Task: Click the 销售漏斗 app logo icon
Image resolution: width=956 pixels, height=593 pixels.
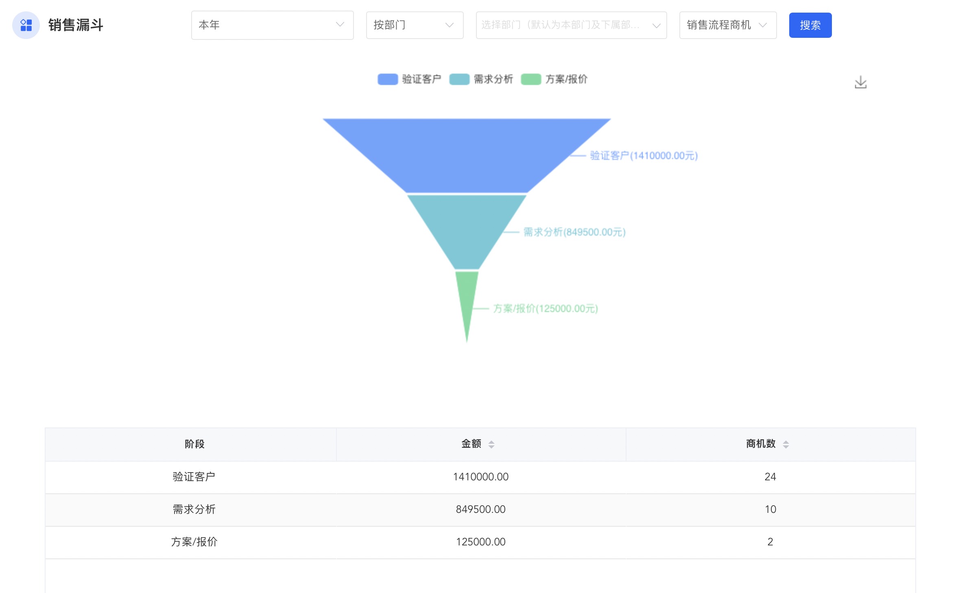Action: pos(26,25)
